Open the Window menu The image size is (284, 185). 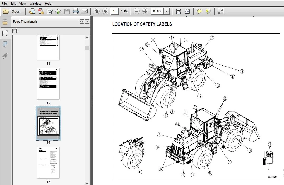point(35,3)
